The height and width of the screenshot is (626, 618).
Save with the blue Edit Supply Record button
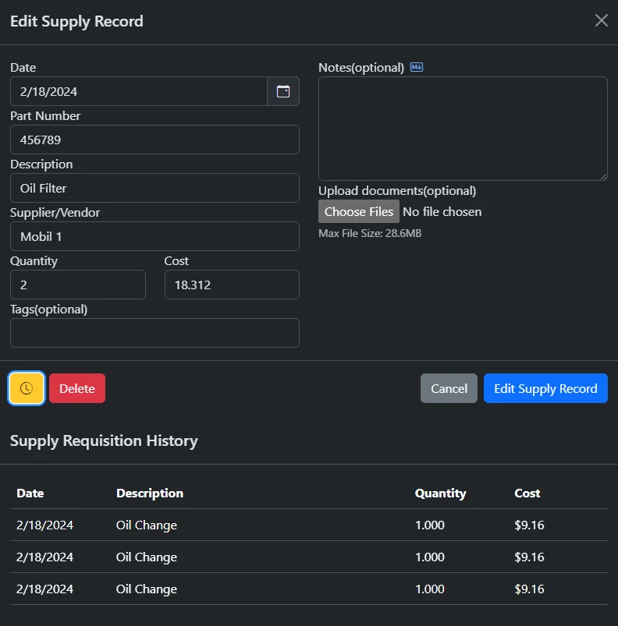click(x=545, y=388)
